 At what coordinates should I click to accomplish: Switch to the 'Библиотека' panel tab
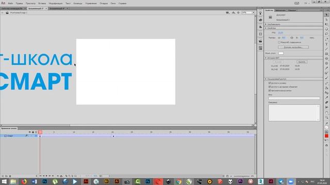point(280,10)
